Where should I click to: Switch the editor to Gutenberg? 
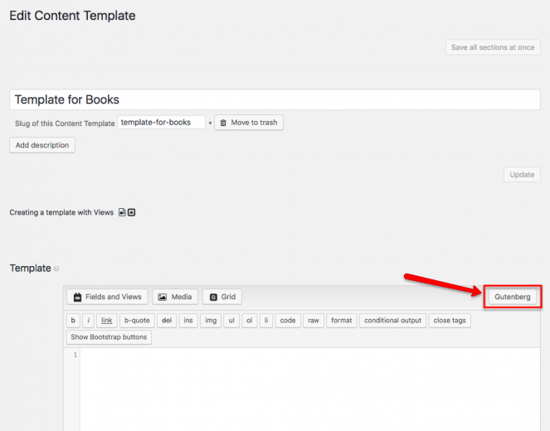pyautogui.click(x=513, y=297)
